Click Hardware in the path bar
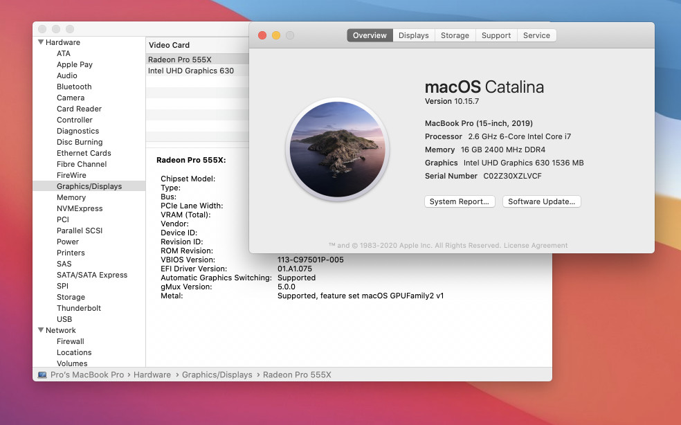 [x=152, y=374]
